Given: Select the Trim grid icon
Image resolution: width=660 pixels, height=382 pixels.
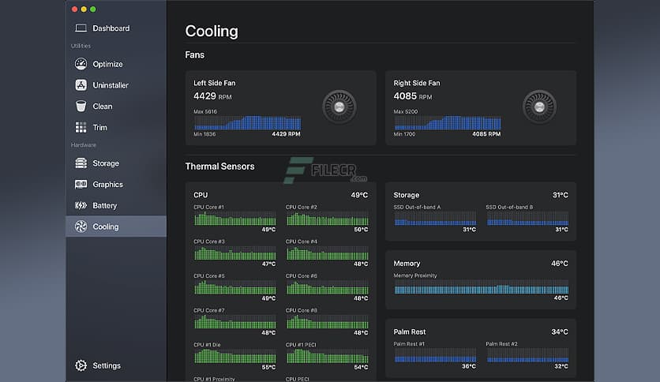Looking at the screenshot, I should coord(81,127).
